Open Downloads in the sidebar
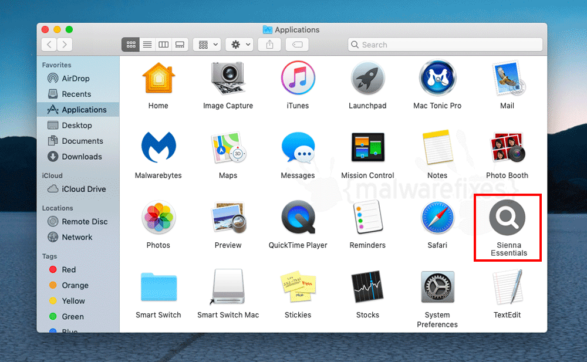Viewport: 587px width, 362px height. [x=78, y=157]
